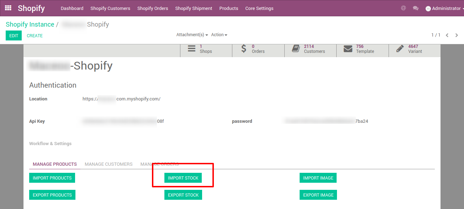Switch to the Manage Customers tab
This screenshot has height=209, width=464.
coord(109,164)
